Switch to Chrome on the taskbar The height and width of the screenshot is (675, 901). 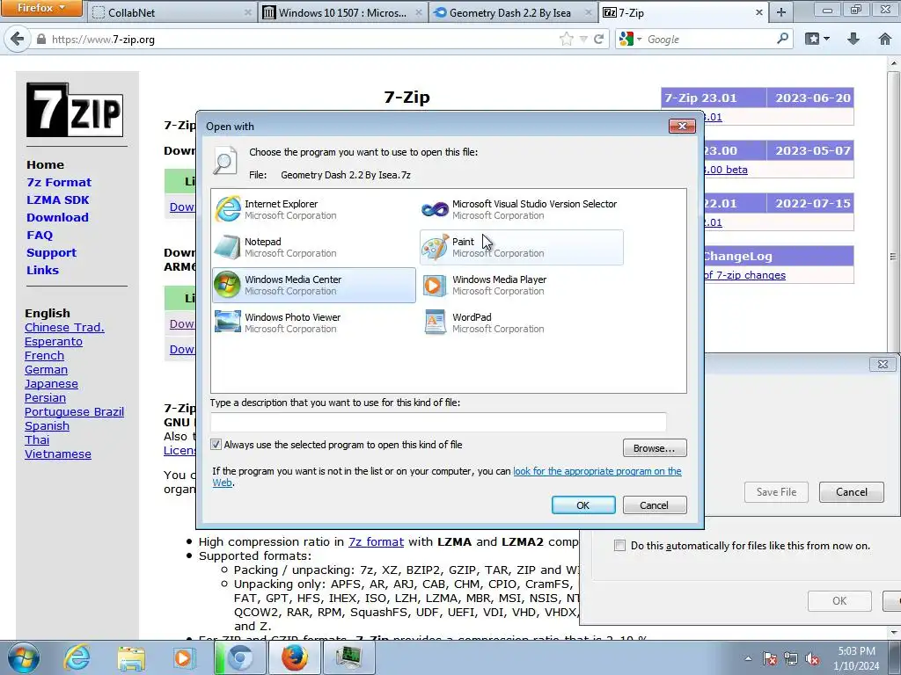coord(239,657)
